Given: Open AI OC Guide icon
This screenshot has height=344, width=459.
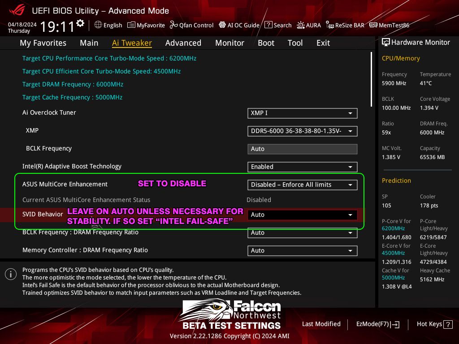Looking at the screenshot, I should point(222,25).
